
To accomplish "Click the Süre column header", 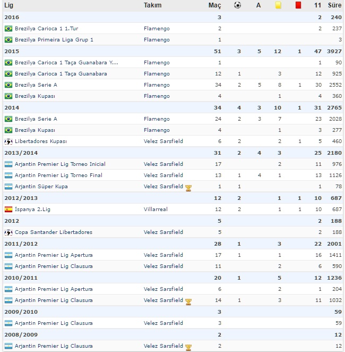I will click(335, 5).
